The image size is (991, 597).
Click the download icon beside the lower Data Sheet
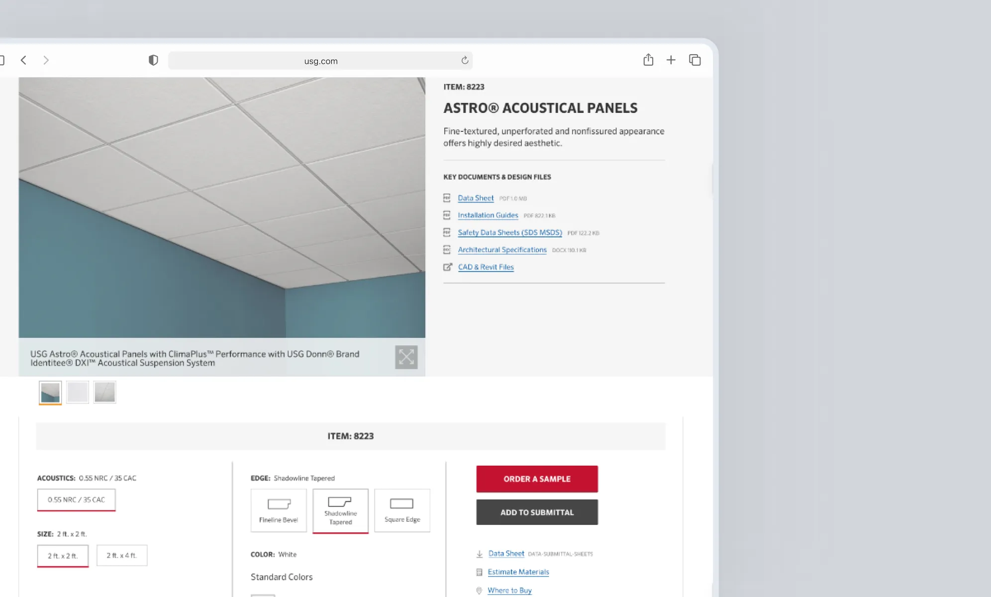click(x=480, y=554)
